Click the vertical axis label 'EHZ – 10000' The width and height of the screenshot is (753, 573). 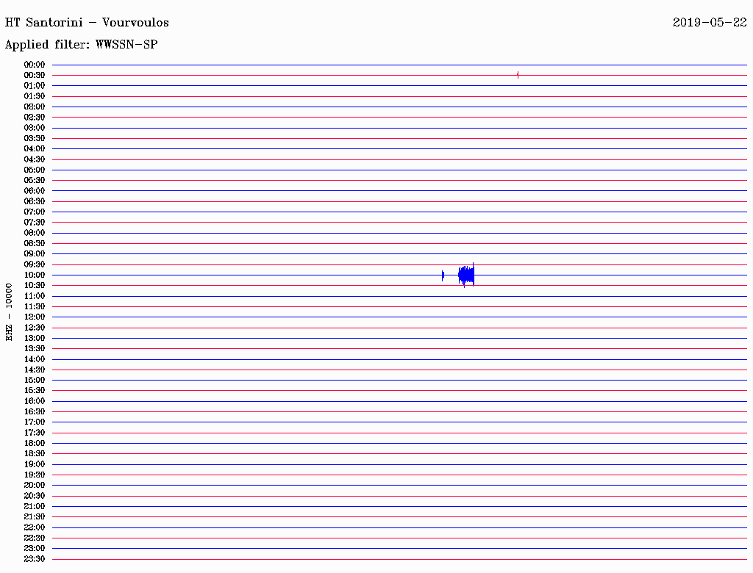pyautogui.click(x=9, y=312)
